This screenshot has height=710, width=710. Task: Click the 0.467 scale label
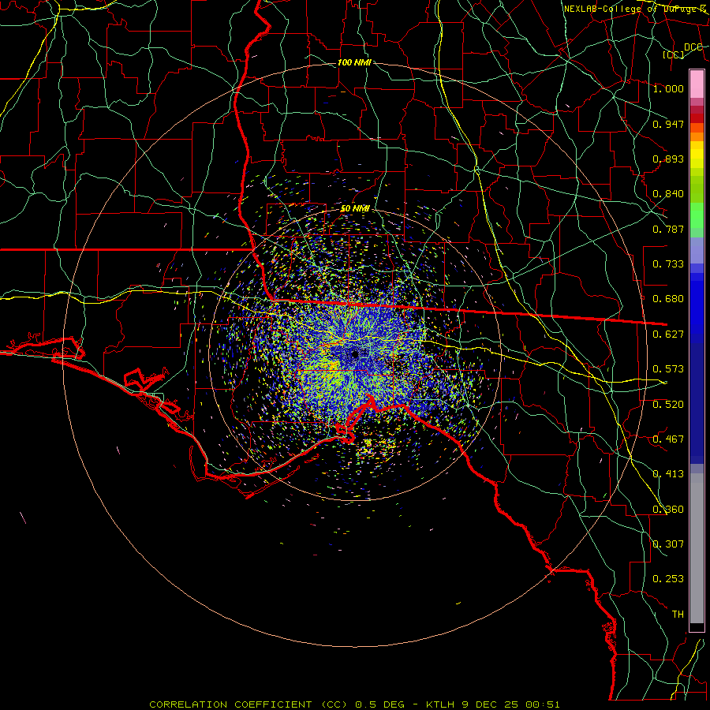(668, 439)
